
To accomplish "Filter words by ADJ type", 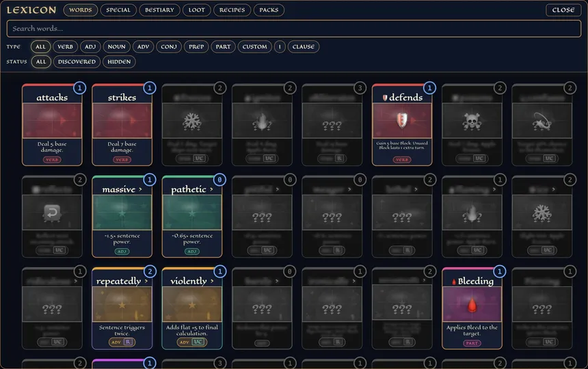I will pyautogui.click(x=90, y=47).
